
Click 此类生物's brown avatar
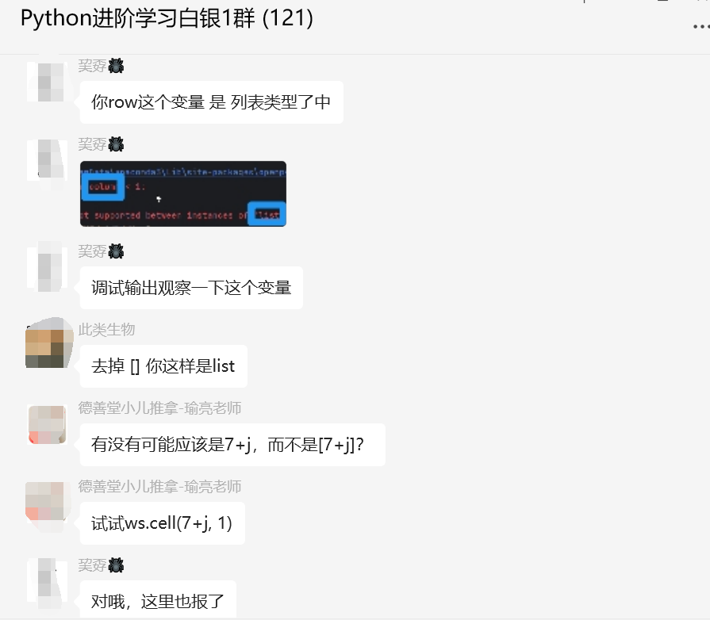(49, 343)
